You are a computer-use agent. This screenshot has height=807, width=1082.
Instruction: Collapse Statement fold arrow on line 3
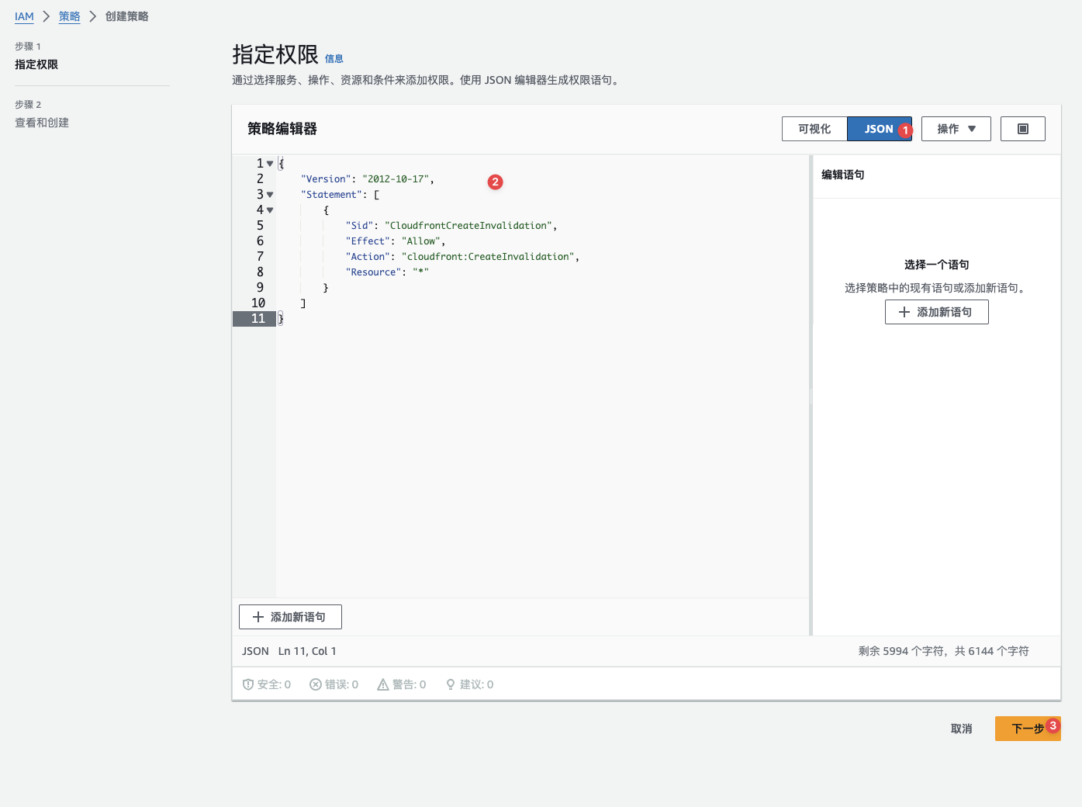270,195
